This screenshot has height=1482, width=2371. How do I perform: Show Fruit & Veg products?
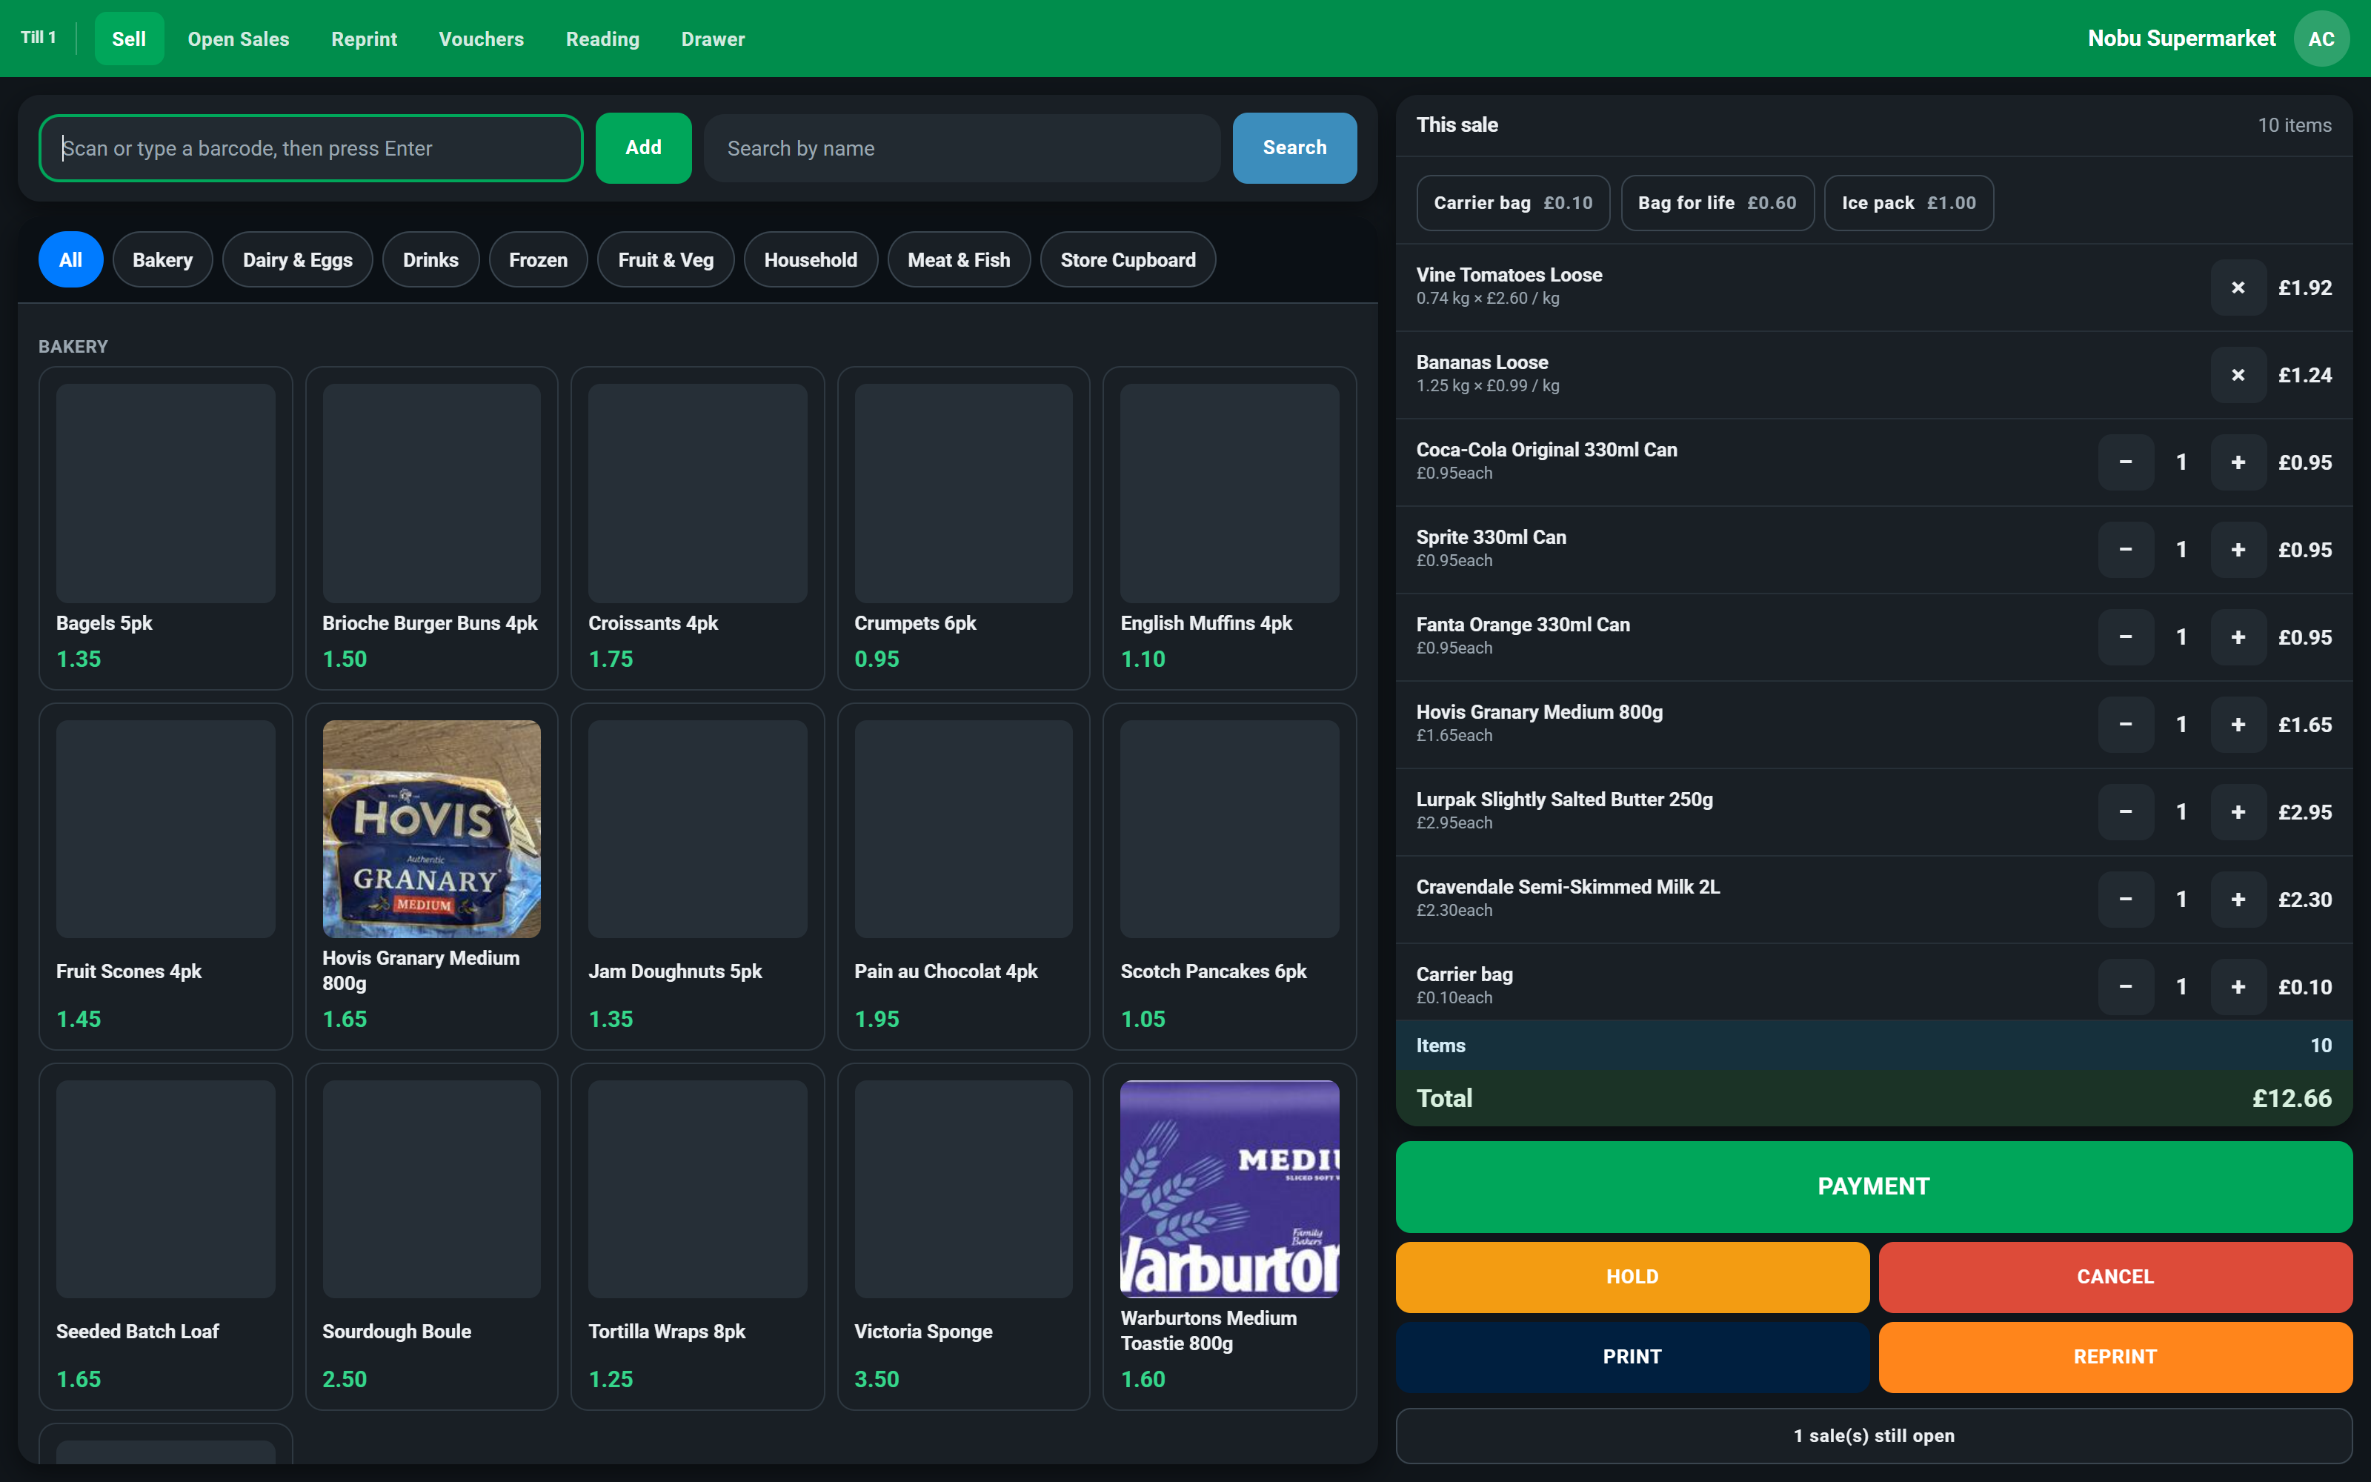(x=665, y=260)
